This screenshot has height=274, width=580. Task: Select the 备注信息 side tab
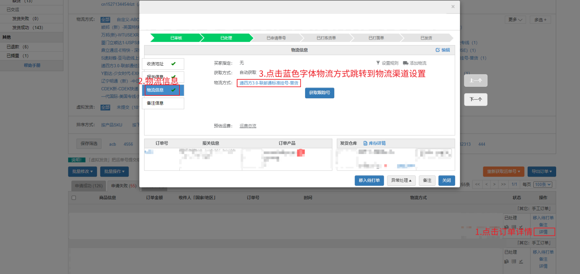[163, 103]
